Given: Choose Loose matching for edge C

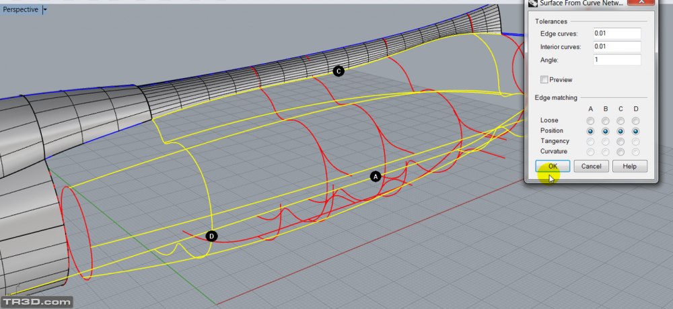Looking at the screenshot, I should pyautogui.click(x=621, y=120).
